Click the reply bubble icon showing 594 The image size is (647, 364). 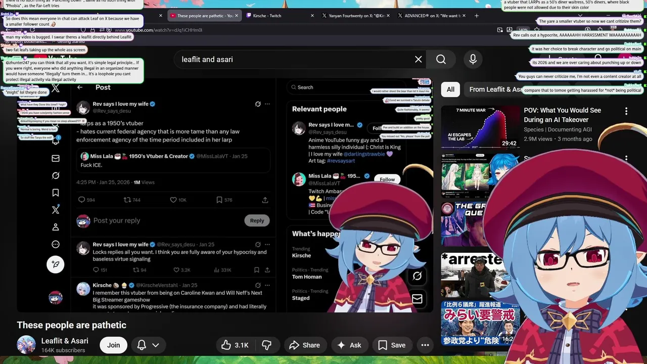(81, 200)
